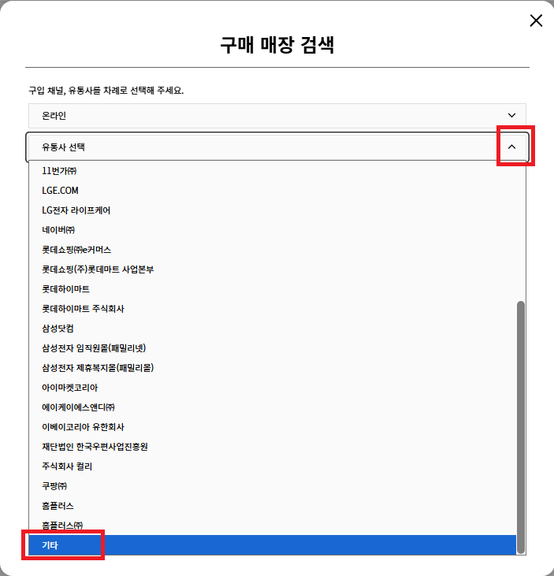Select the 홈플러스㈜ entry
The height and width of the screenshot is (576, 554).
[273, 526]
